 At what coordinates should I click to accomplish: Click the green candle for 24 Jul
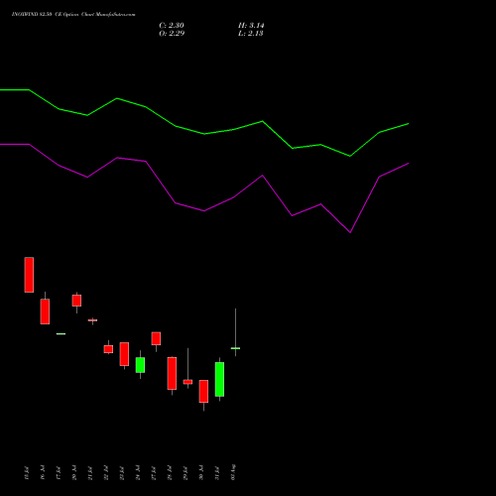(x=140, y=365)
